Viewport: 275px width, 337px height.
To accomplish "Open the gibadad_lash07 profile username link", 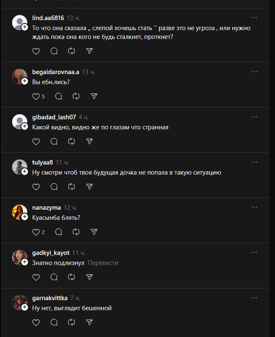I will (54, 117).
